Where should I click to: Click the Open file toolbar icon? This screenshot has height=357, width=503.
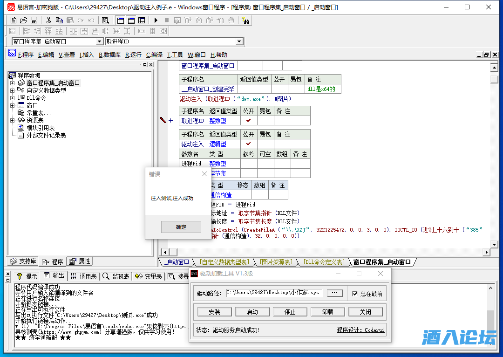[x=23, y=21]
